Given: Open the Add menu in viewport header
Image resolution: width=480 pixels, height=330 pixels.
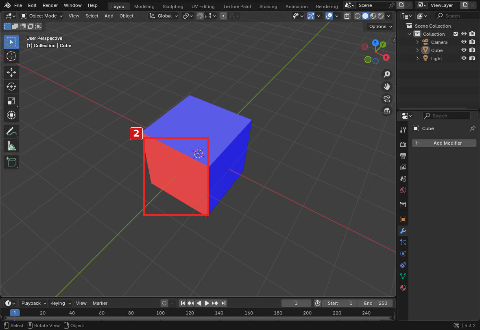Looking at the screenshot, I should (x=109, y=16).
